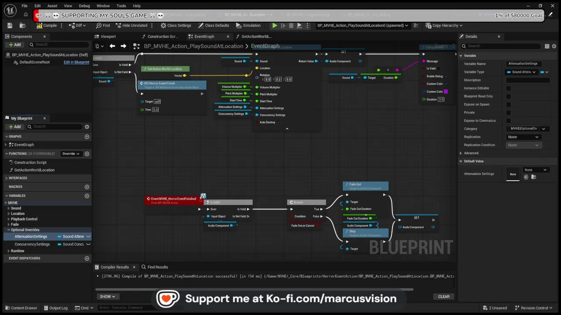
Task: Open Class Settings
Action: [176, 25]
